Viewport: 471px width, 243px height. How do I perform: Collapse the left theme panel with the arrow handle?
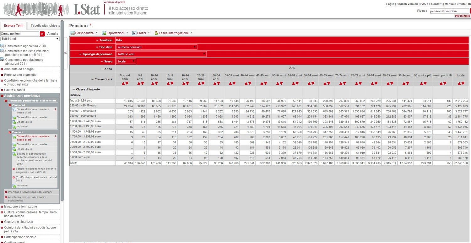click(65, 53)
